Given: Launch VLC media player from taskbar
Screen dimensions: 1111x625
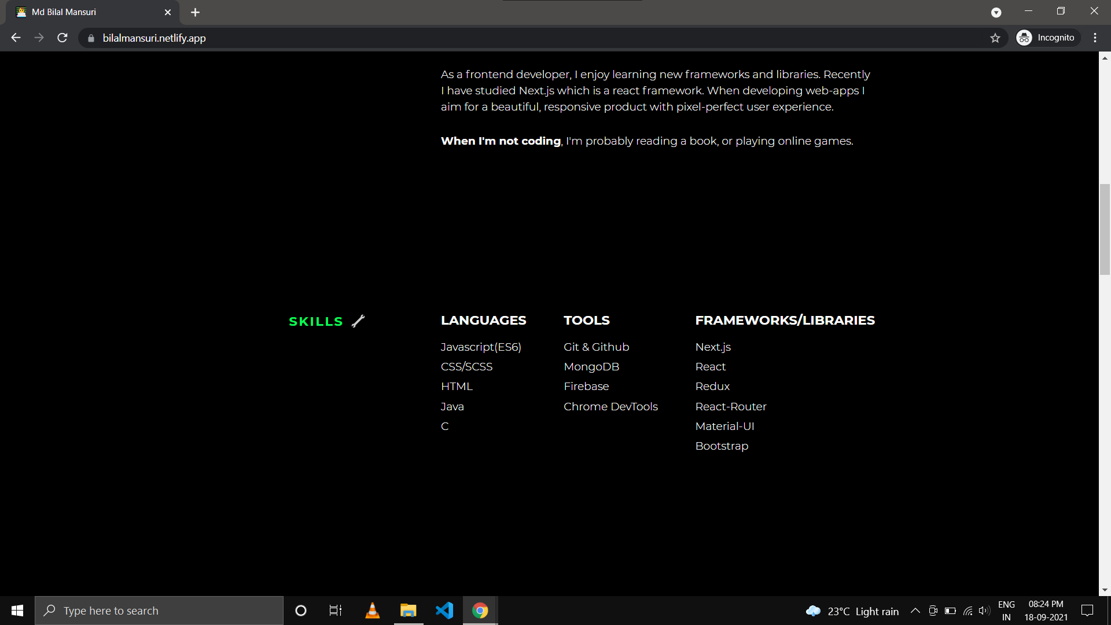Looking at the screenshot, I should (x=372, y=611).
